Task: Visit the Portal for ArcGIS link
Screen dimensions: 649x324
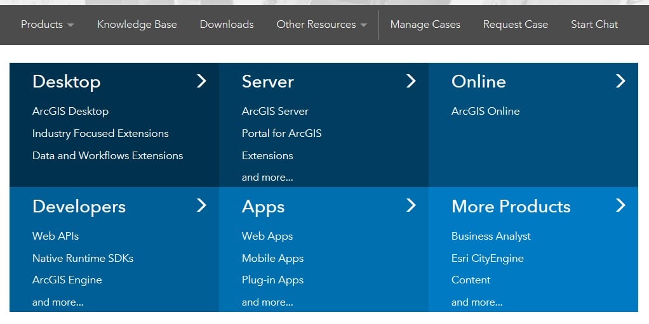Action: [282, 134]
